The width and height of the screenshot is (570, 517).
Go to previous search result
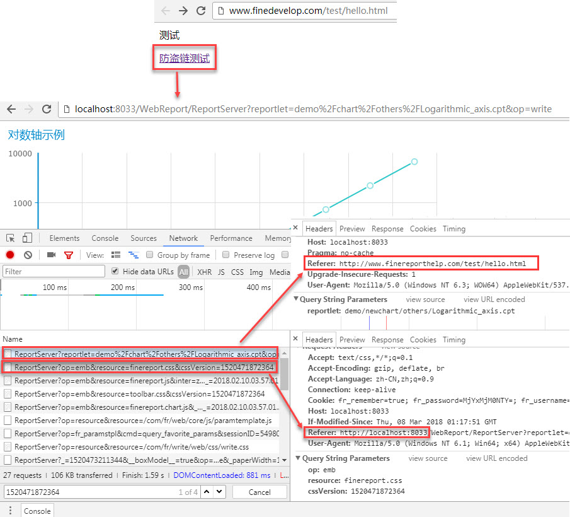pyautogui.click(x=207, y=492)
